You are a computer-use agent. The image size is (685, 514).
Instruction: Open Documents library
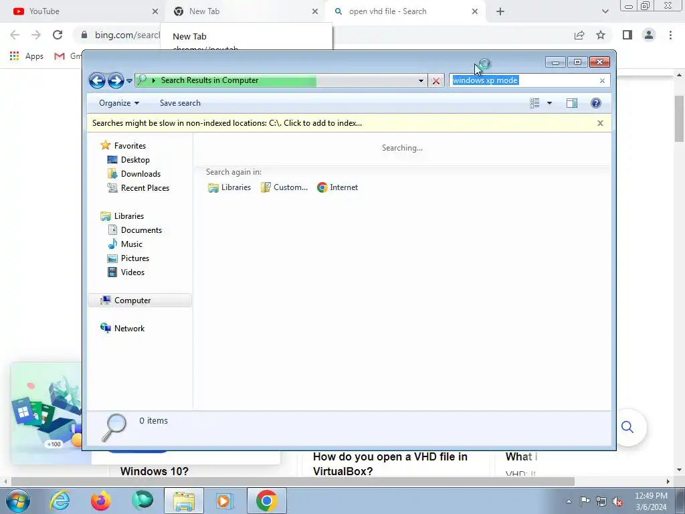click(134, 230)
